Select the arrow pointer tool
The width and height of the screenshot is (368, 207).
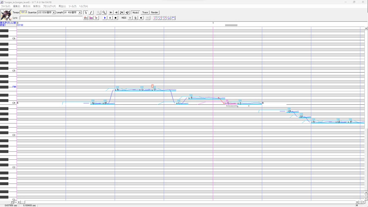coord(86,13)
